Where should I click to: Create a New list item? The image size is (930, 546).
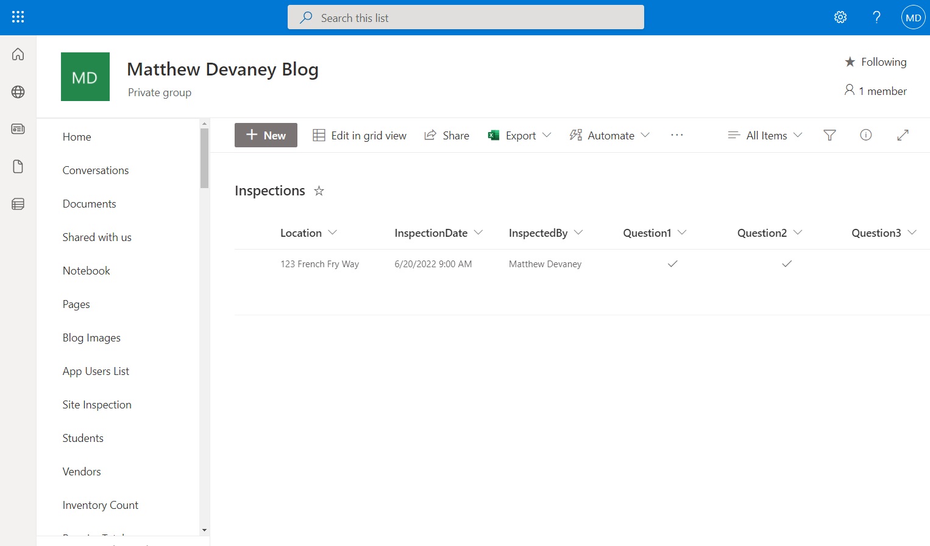pyautogui.click(x=266, y=135)
